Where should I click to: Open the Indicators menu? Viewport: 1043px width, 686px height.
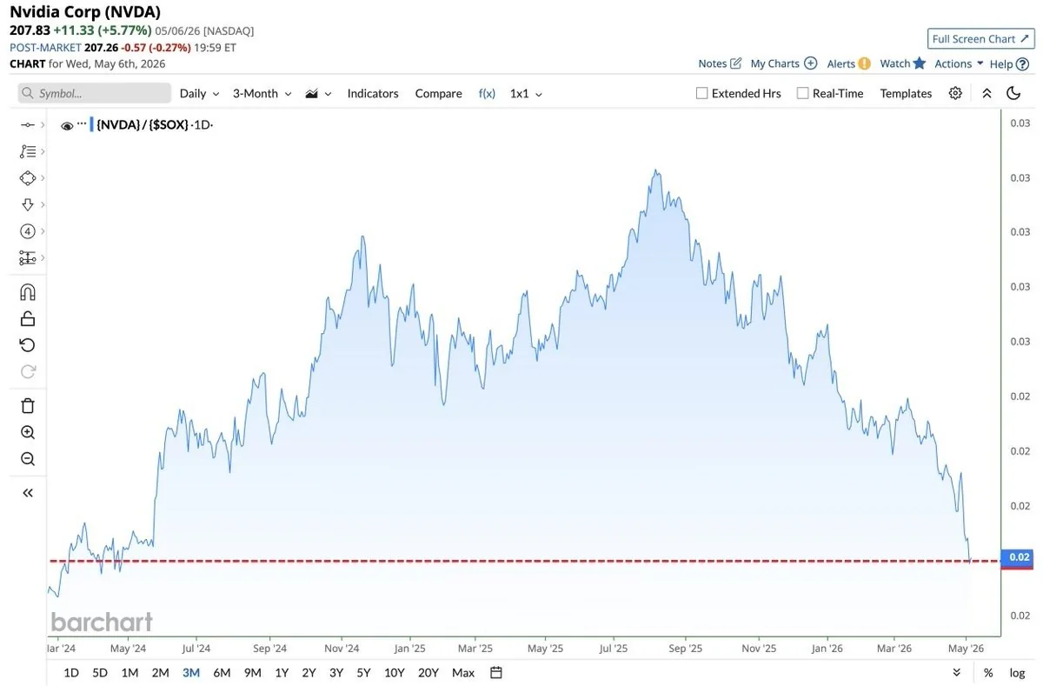(373, 93)
